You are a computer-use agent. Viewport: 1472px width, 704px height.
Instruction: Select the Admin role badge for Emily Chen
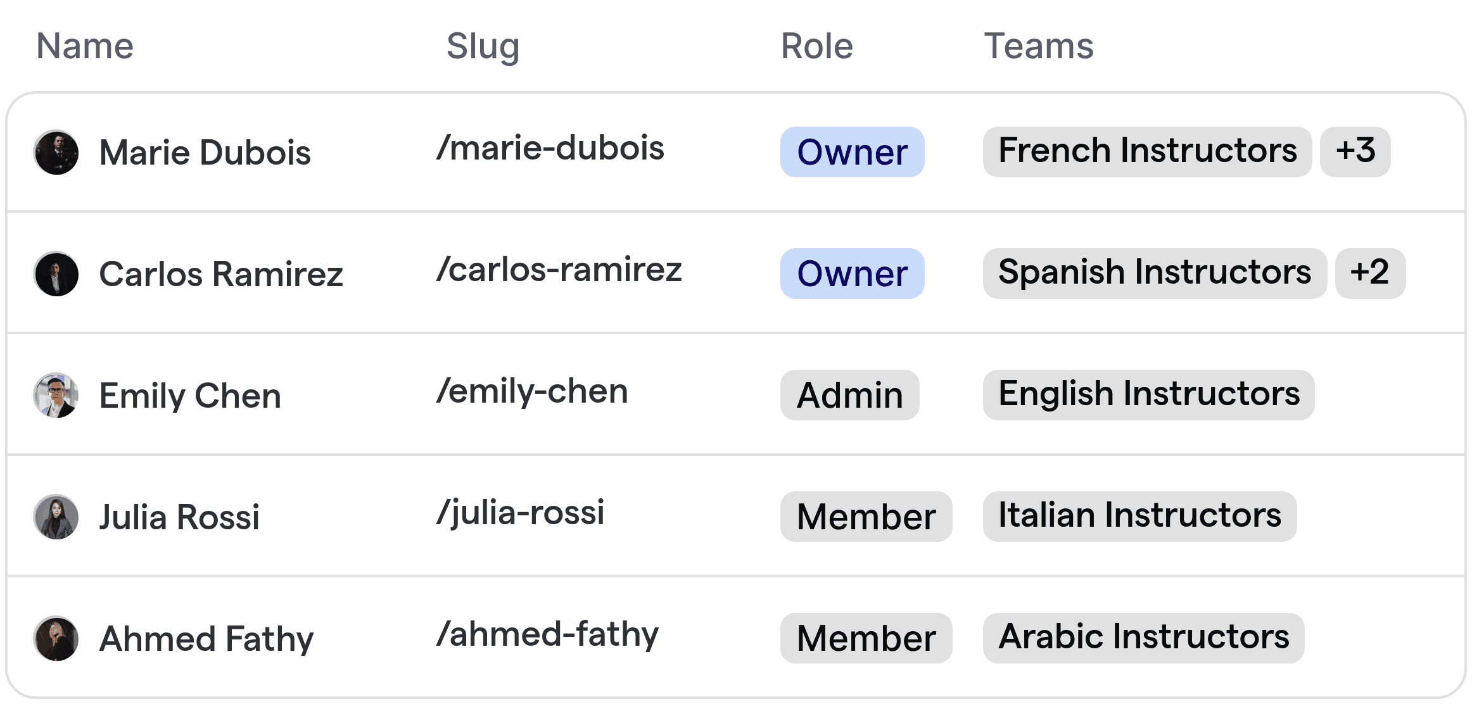click(x=849, y=395)
